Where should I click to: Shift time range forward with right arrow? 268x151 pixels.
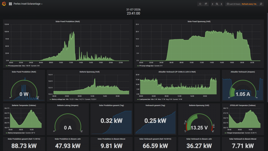click(x=221, y=4)
